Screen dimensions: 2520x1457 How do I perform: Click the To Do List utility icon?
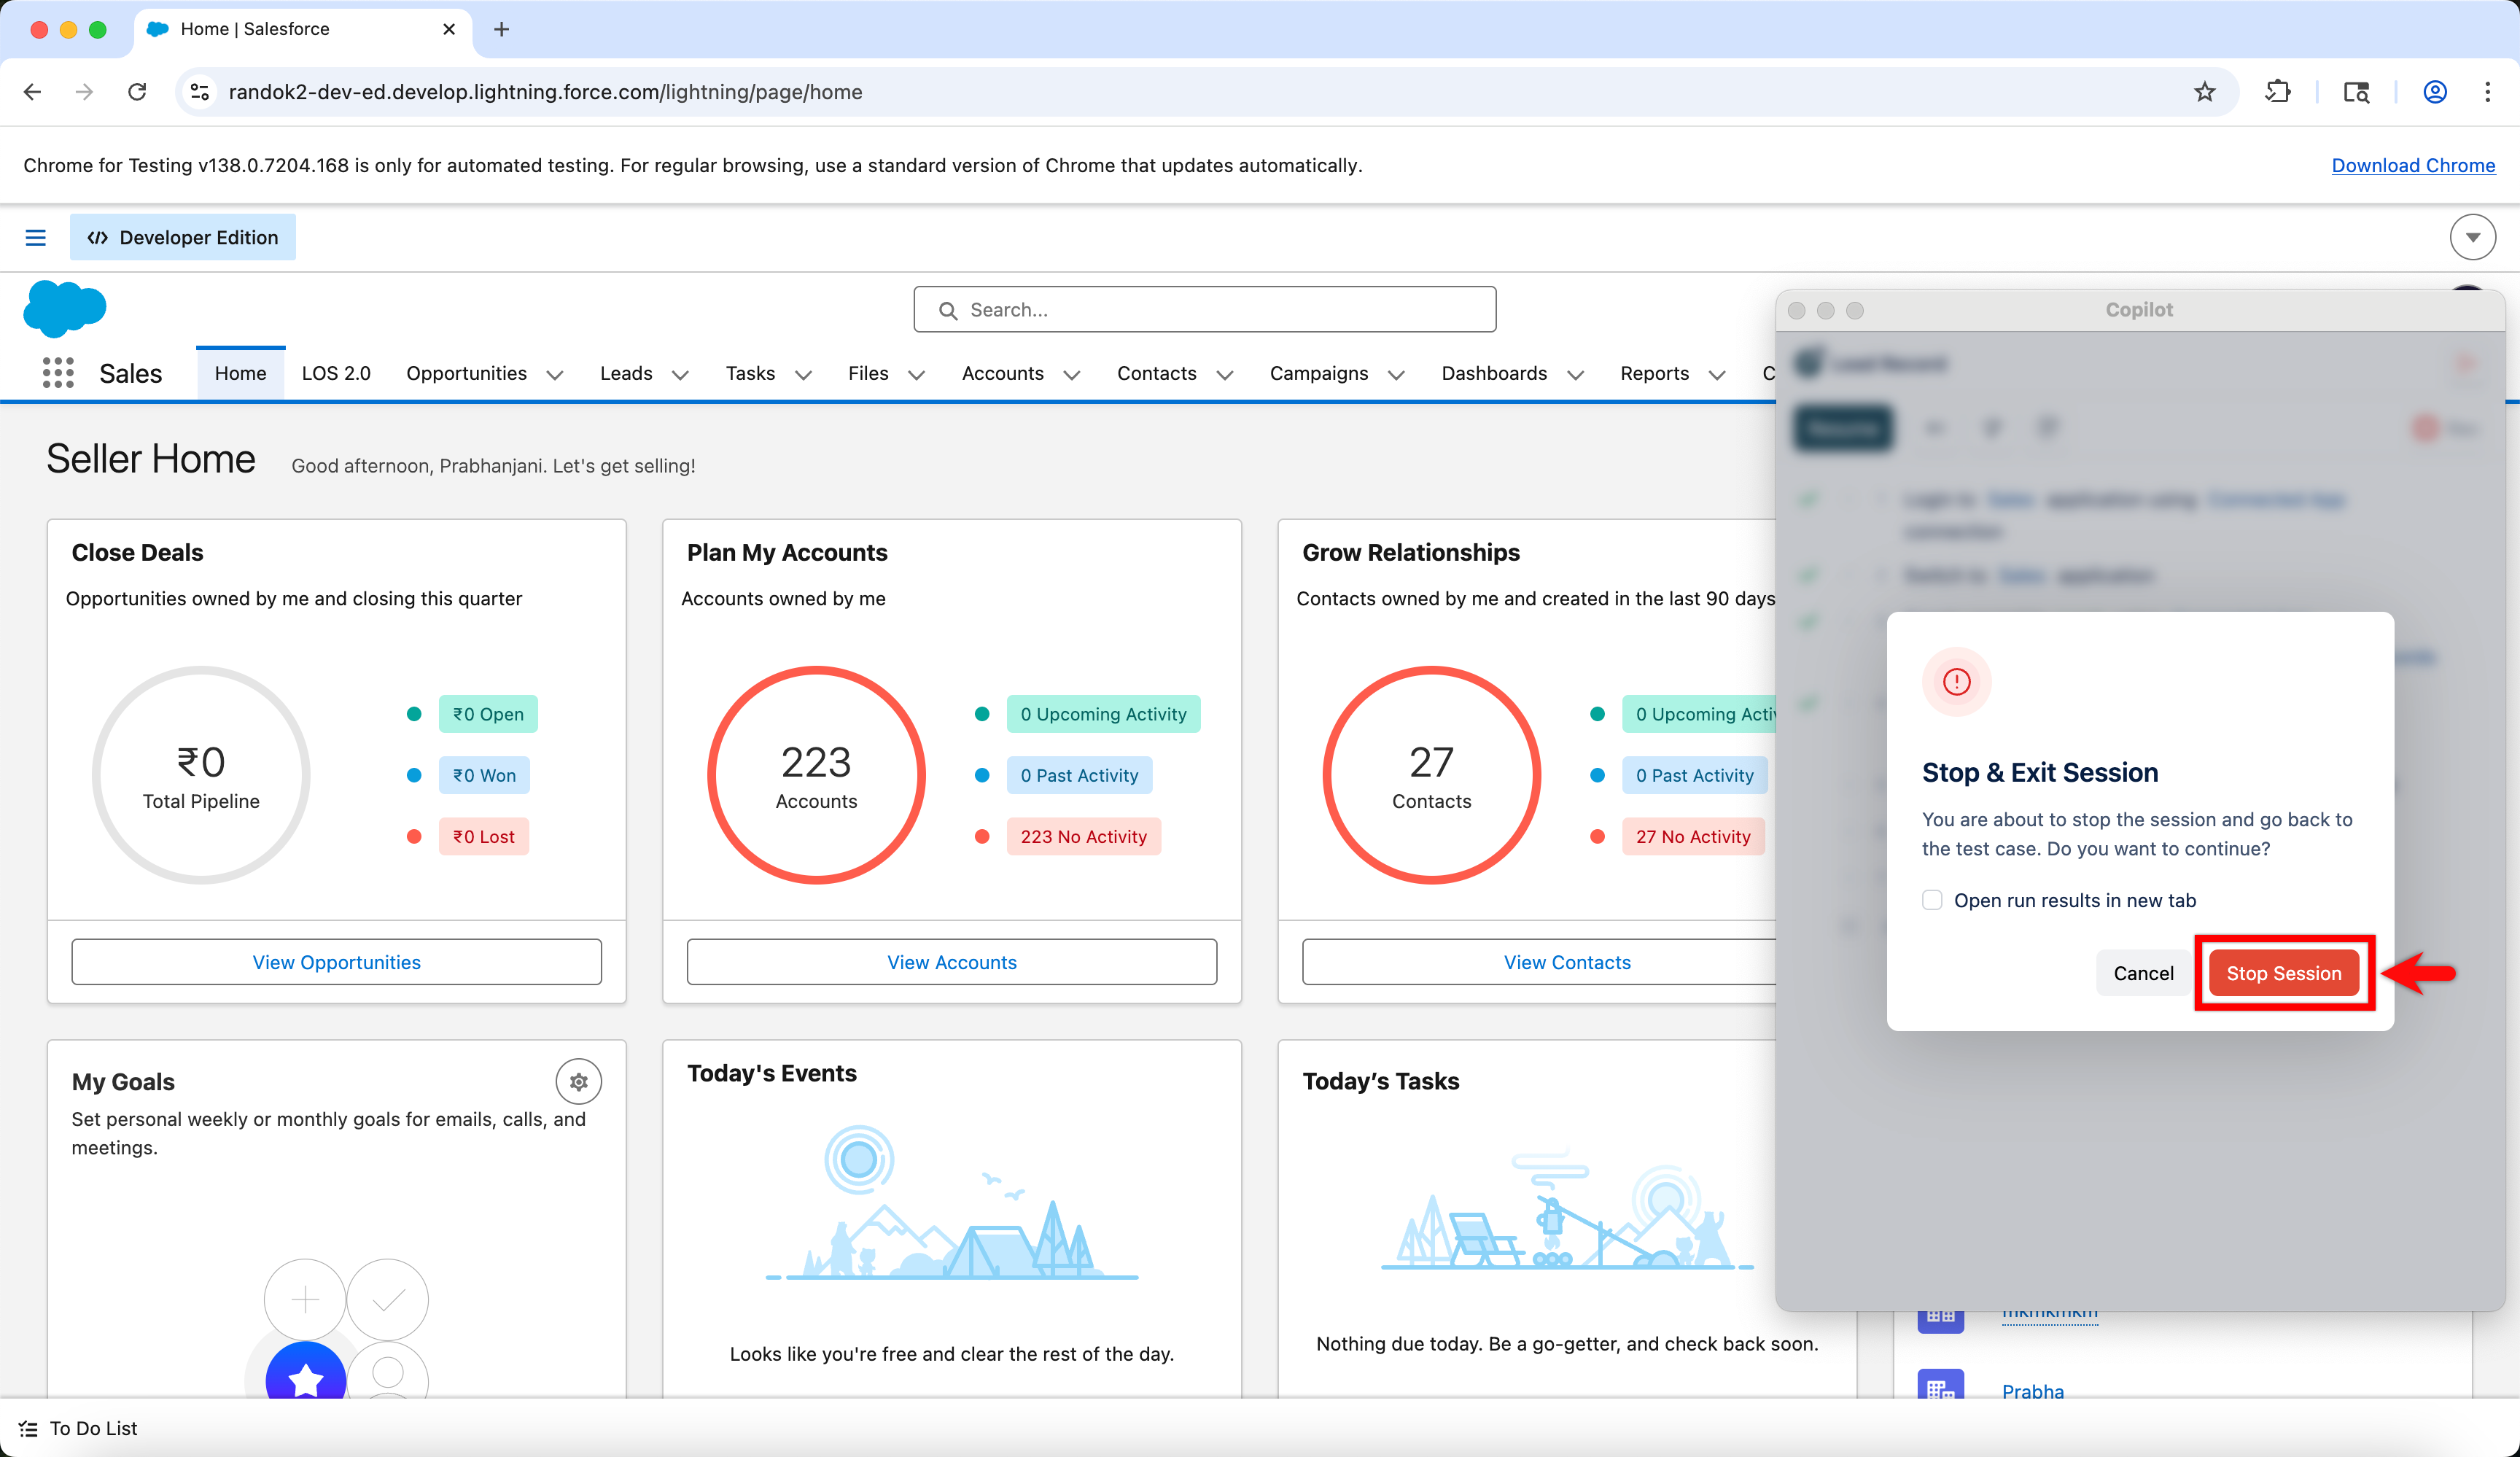(28, 1428)
